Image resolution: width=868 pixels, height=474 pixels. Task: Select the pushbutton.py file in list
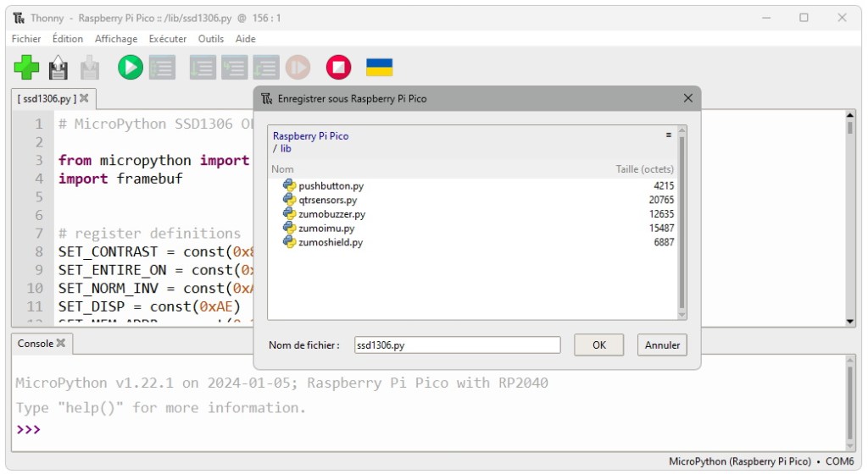click(331, 185)
